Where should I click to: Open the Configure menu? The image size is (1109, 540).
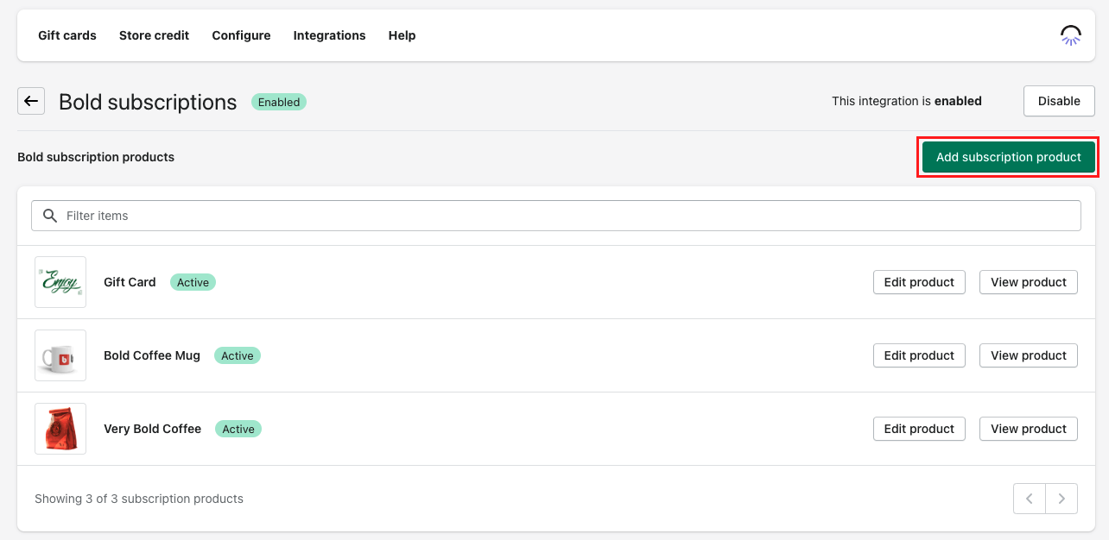point(241,35)
